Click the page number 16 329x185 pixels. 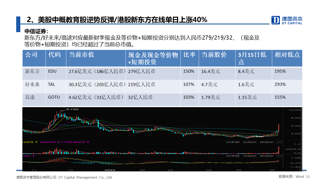click(x=308, y=177)
